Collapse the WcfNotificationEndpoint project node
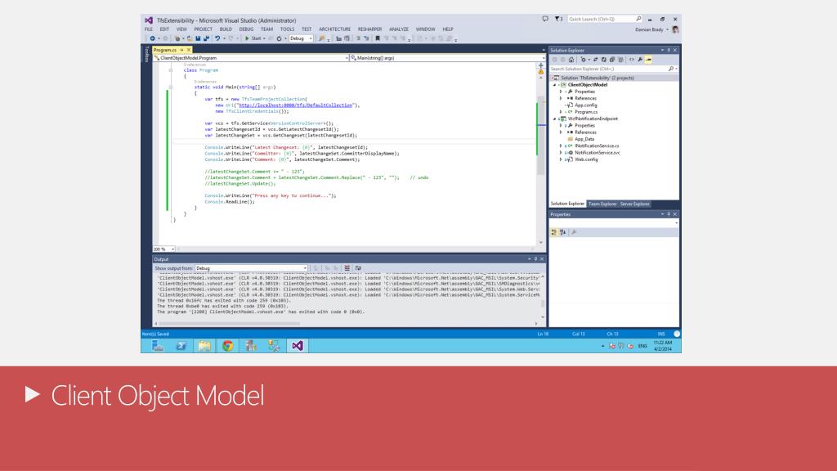This screenshot has height=471, width=837. point(554,119)
